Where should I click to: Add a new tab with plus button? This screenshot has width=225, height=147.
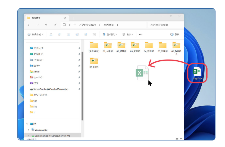click(x=73, y=18)
